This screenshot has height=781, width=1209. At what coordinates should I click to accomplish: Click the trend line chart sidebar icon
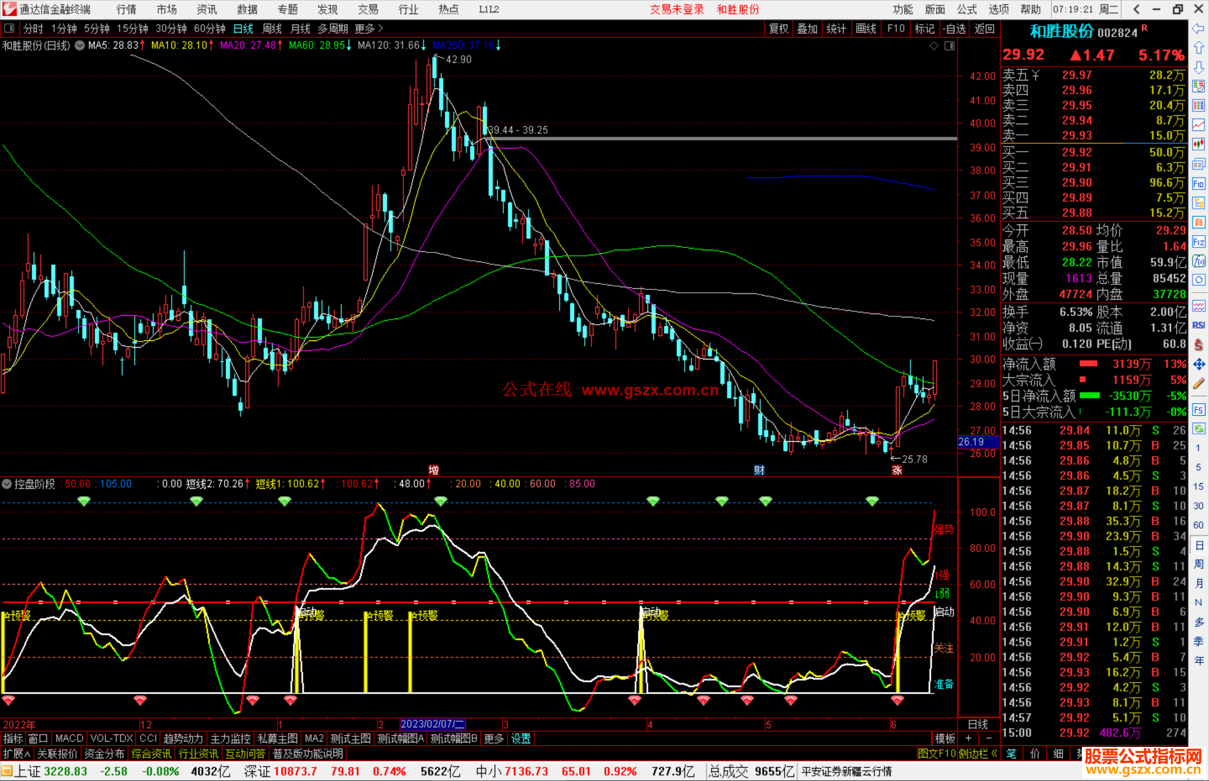pos(1198,125)
